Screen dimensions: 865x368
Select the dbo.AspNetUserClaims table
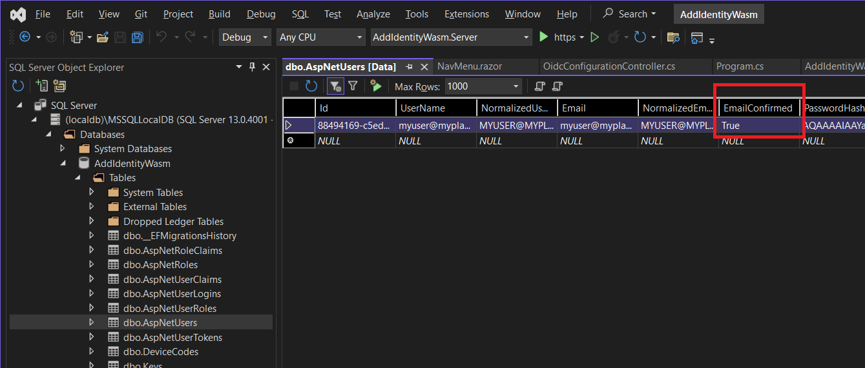click(x=172, y=279)
